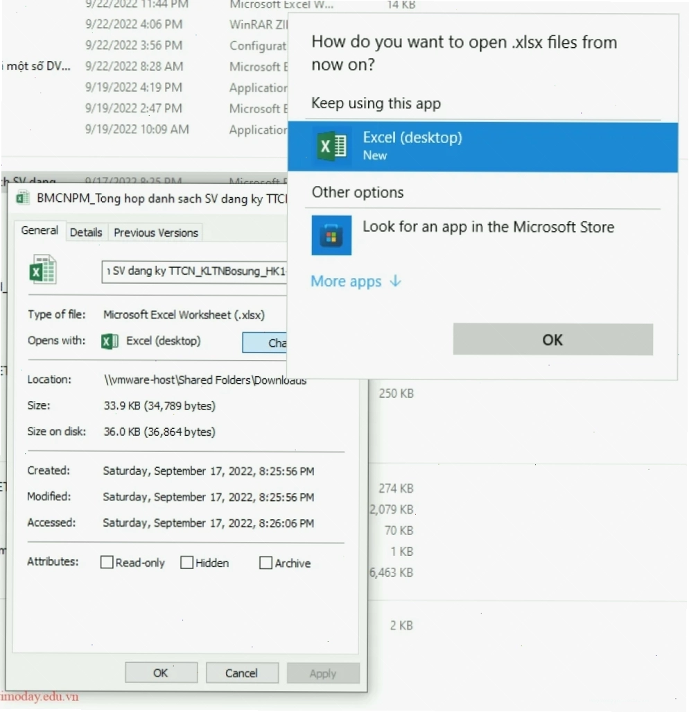Switch to the General tab
Screen dimensions: 689x712
tap(40, 230)
